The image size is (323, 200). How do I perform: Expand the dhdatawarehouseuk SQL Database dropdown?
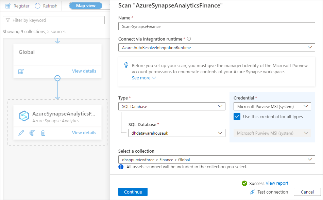[177, 133]
